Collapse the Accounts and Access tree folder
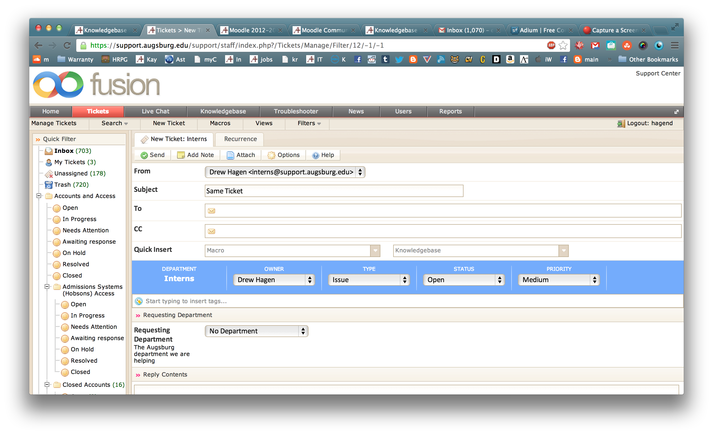 (x=38, y=196)
